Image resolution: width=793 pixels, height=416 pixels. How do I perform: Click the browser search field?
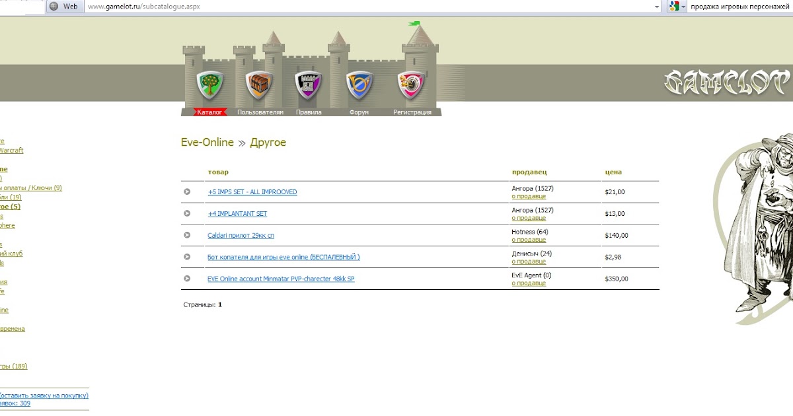(x=740, y=7)
